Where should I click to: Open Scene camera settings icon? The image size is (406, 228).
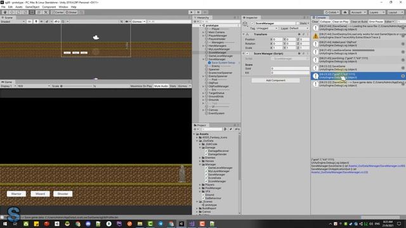[x=127, y=22]
